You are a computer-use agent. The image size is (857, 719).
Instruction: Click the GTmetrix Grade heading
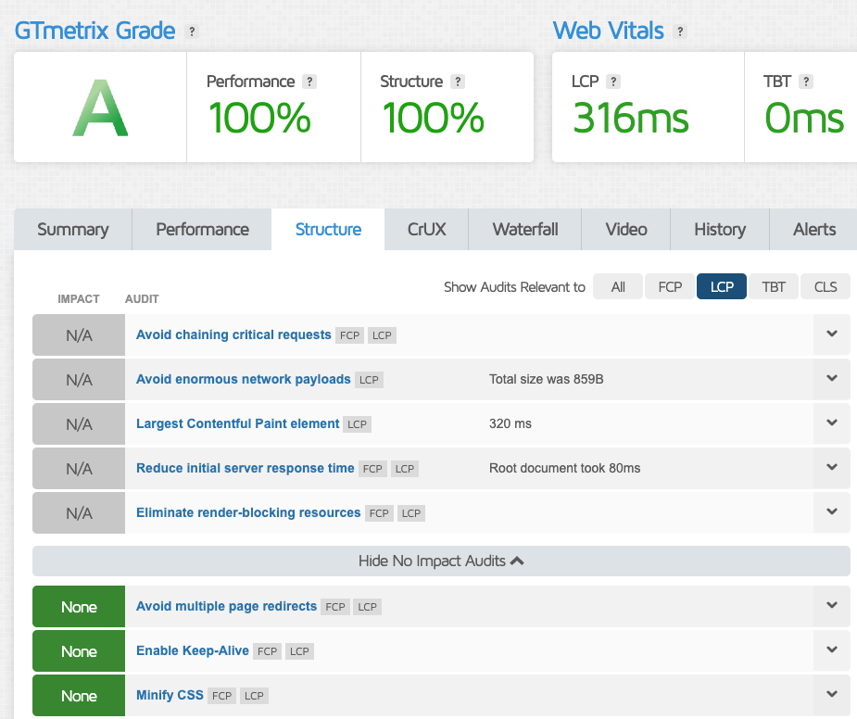95,31
